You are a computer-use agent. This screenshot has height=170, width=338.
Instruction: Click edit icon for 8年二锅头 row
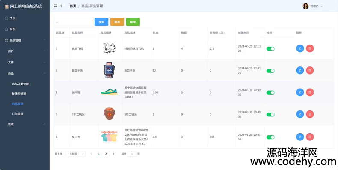coord(300,114)
